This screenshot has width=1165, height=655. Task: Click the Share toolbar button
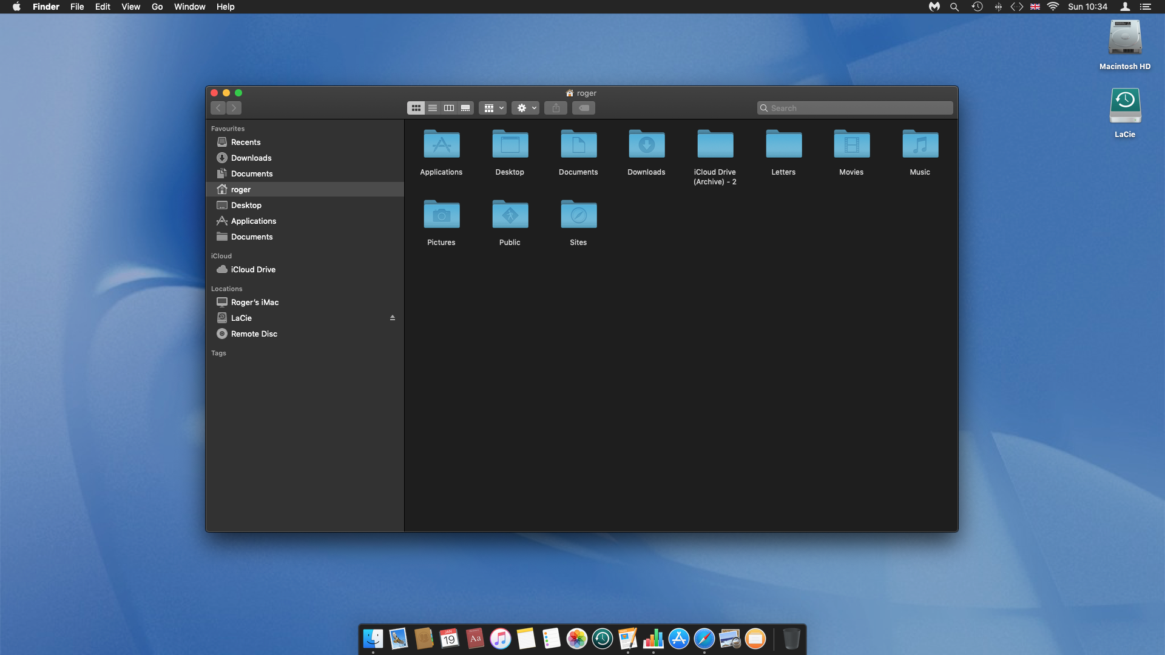tap(556, 108)
